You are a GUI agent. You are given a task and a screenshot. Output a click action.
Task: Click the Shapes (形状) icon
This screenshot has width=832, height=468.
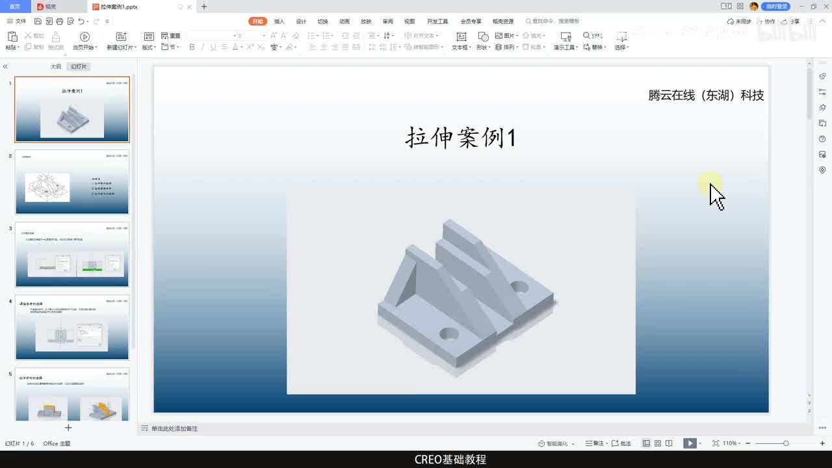tap(483, 36)
